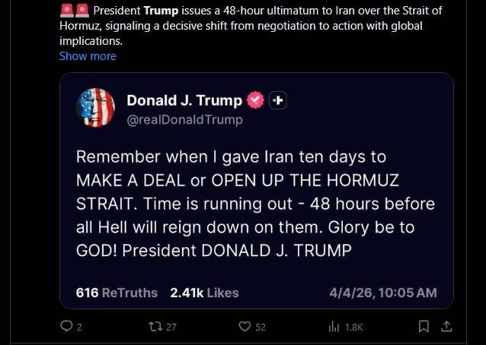Screen dimensions: 486x345
Task: Click the 4/4/26, 10:05 AM timestamp
Action: point(383,293)
